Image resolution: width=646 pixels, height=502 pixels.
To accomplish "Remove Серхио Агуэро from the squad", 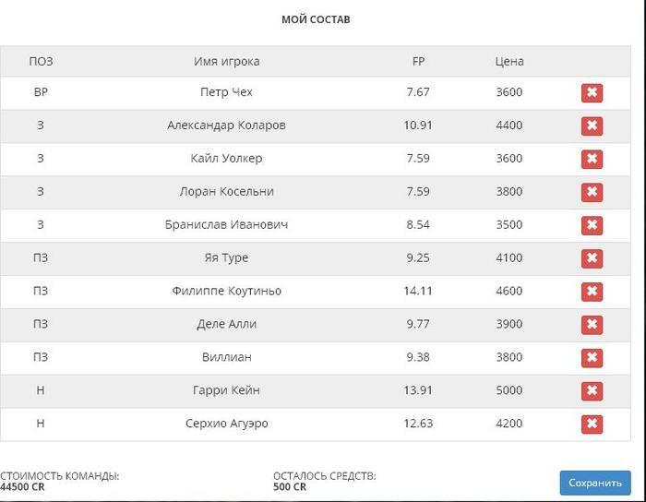I will 592,424.
